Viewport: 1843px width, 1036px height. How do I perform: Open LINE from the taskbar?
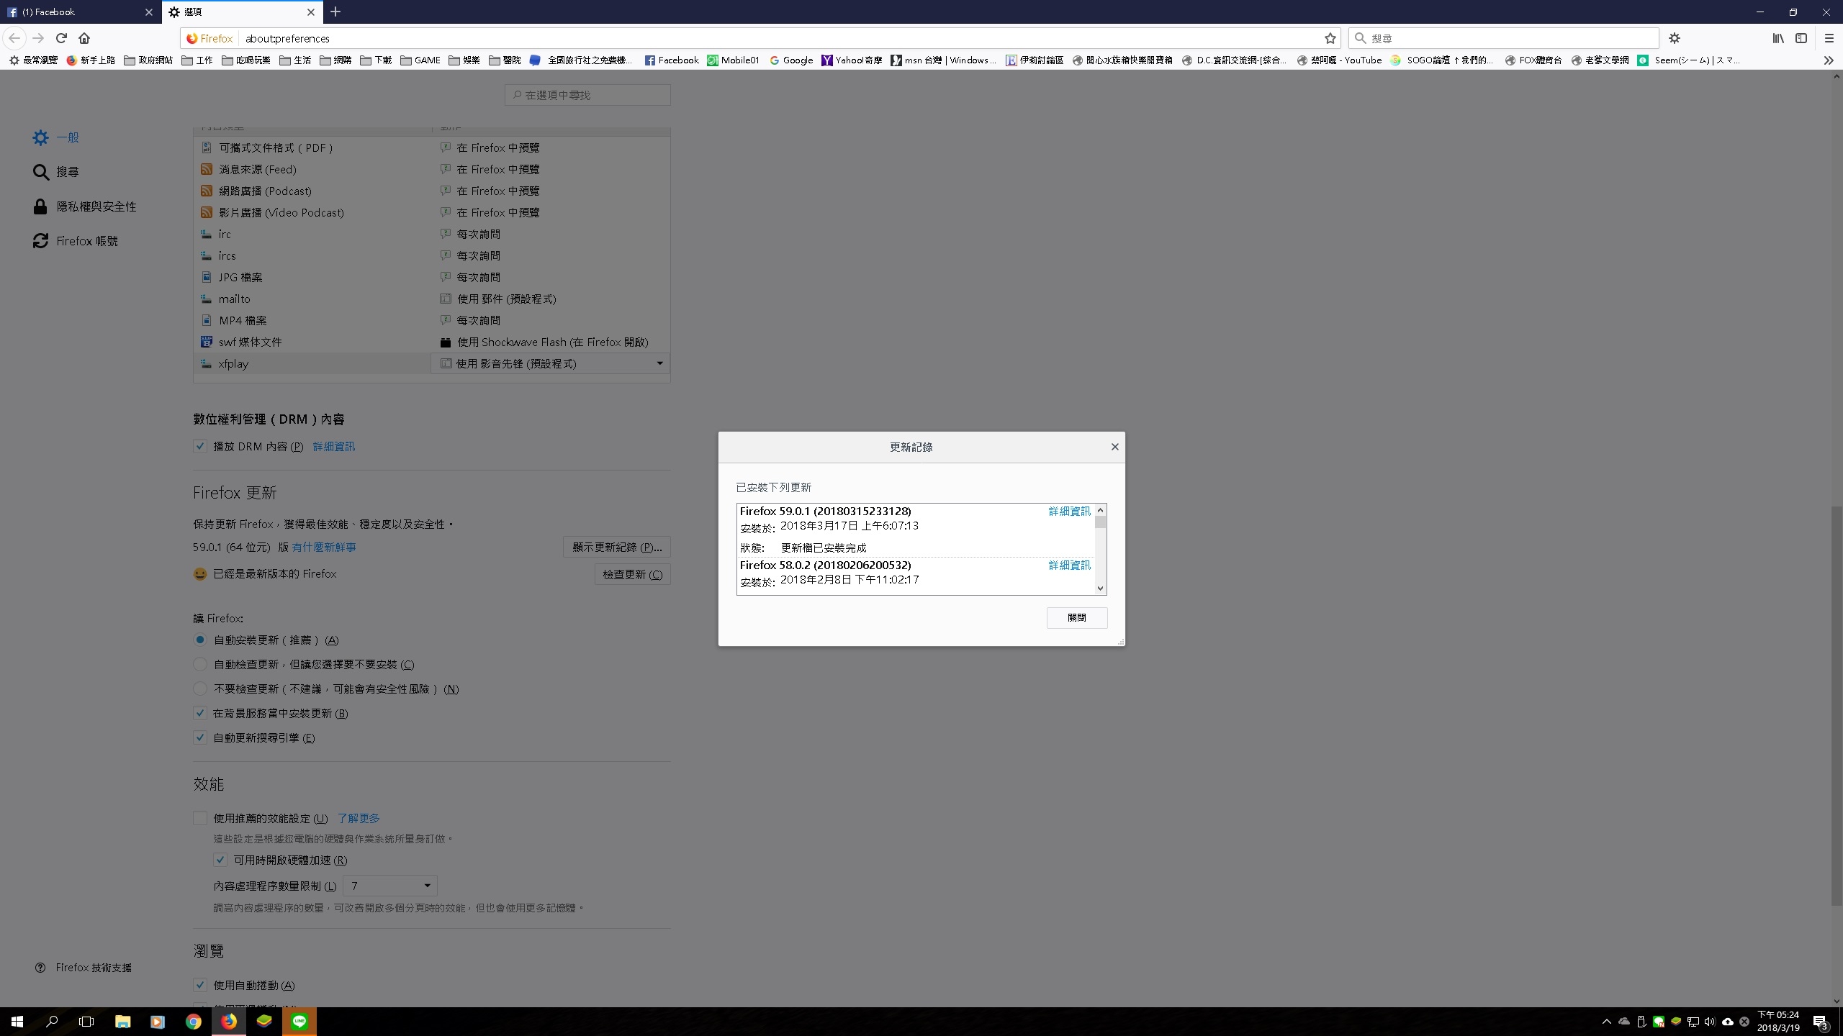299,1022
